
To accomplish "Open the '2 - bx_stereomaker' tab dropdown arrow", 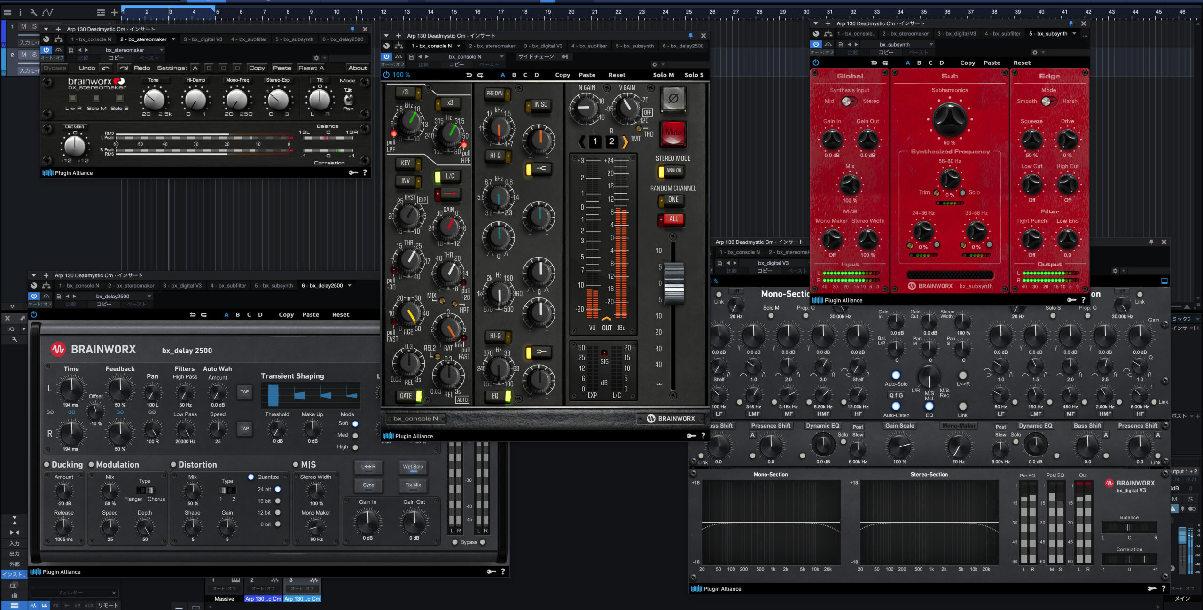I will tap(173, 39).
